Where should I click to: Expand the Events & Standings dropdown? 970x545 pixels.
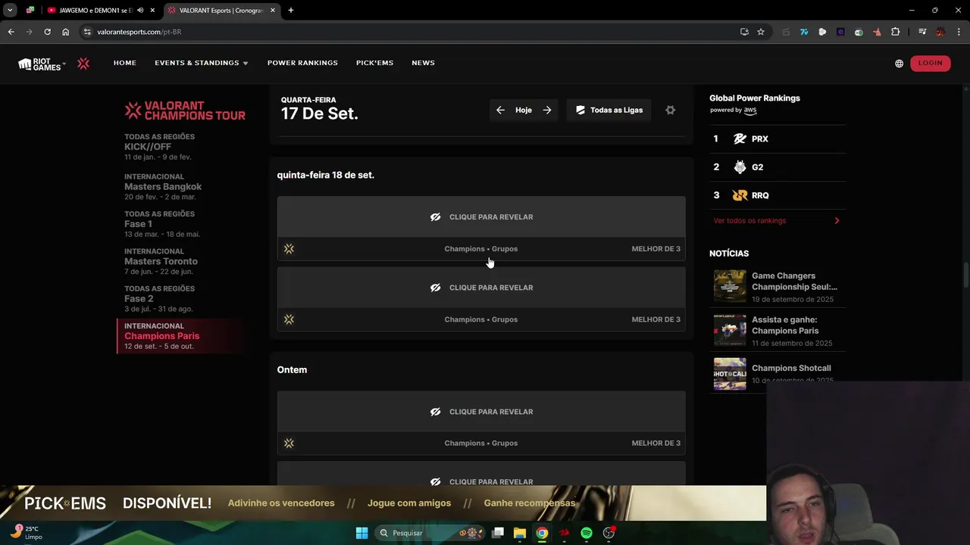pos(202,63)
